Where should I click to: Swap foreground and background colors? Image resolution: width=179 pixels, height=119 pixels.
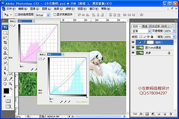click(11, 89)
